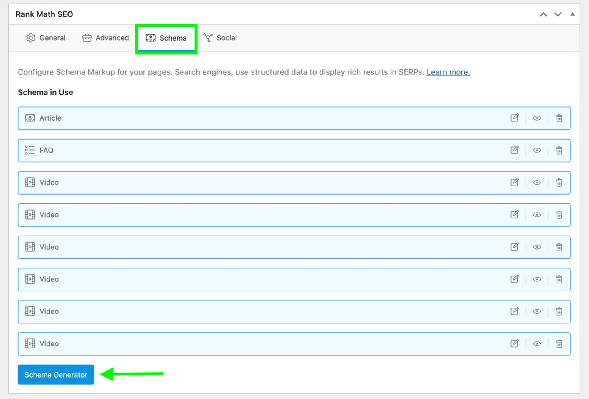Switch to the Advanced tab
Screen dimensions: 589x399
pos(105,38)
